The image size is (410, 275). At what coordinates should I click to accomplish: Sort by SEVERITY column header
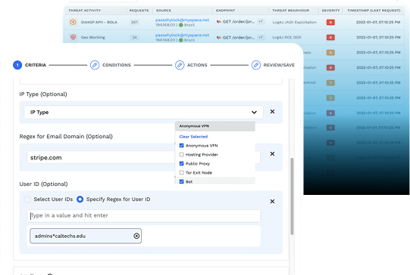pos(330,11)
